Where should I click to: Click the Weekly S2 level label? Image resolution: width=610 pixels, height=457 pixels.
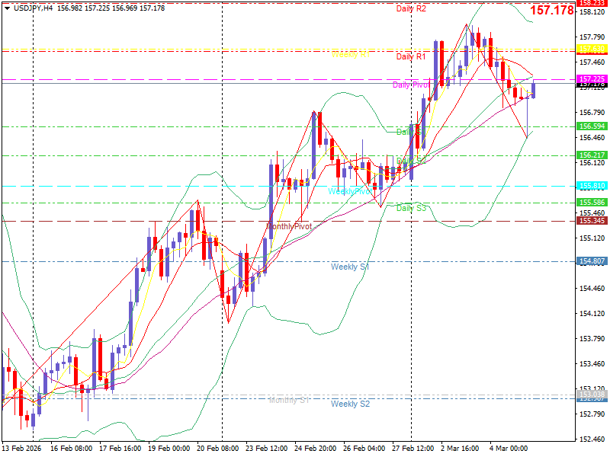(x=350, y=404)
